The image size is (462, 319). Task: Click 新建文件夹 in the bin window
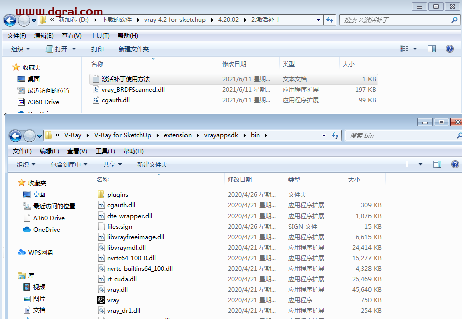pyautogui.click(x=152, y=164)
